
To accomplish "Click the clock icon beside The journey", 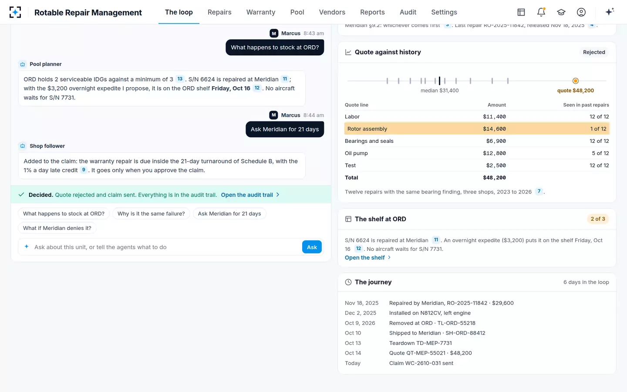I will point(348,282).
